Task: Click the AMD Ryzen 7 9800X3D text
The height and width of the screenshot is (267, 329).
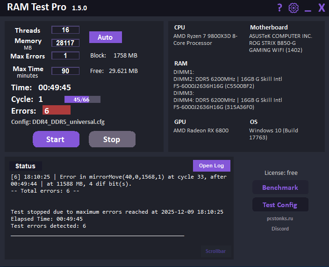Action: tap(205, 39)
